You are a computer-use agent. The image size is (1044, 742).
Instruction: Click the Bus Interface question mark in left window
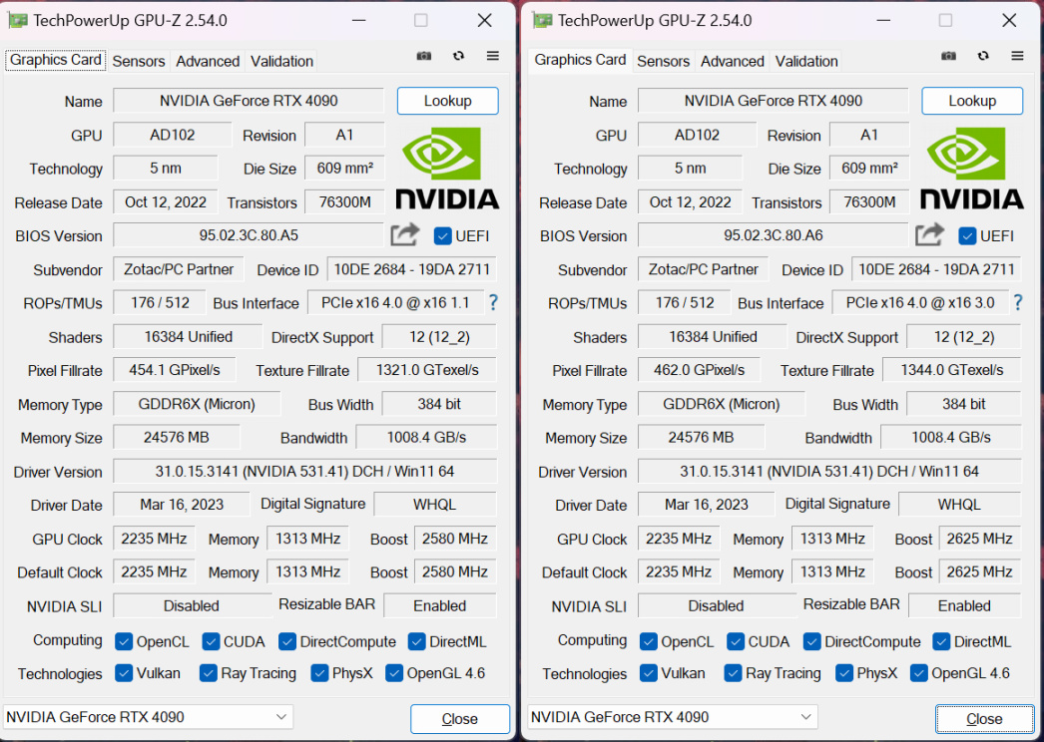(493, 303)
